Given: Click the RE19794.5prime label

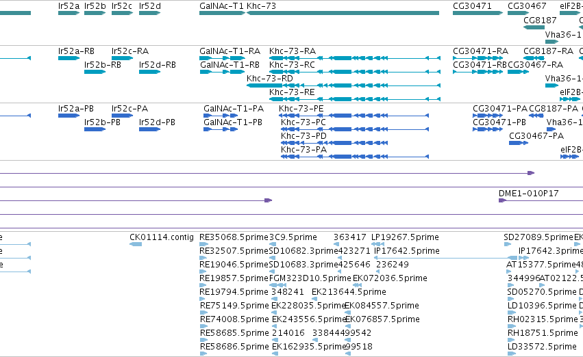Looking at the screenshot, I should (x=234, y=291).
